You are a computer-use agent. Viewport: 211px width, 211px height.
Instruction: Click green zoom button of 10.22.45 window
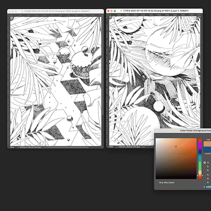click(x=115, y=11)
